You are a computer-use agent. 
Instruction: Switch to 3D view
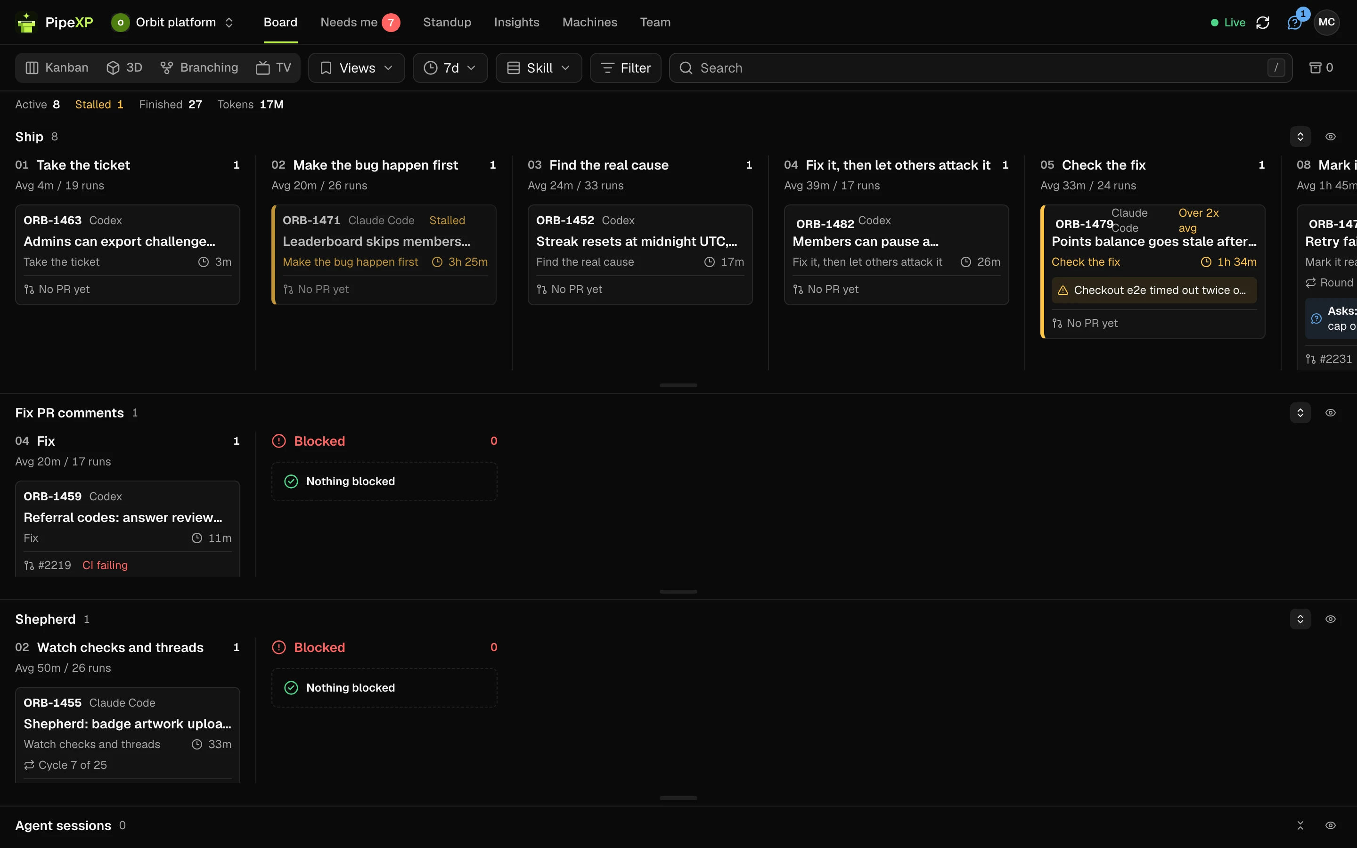coord(124,68)
